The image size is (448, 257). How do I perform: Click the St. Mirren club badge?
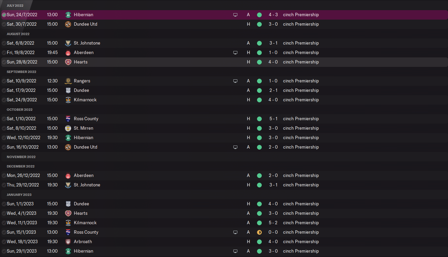pos(68,128)
